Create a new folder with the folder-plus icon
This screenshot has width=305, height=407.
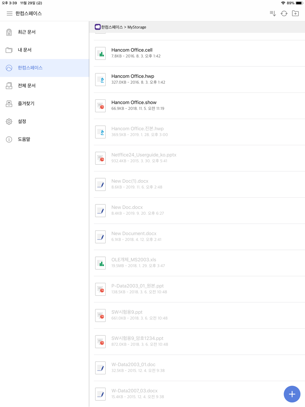tap(295, 13)
